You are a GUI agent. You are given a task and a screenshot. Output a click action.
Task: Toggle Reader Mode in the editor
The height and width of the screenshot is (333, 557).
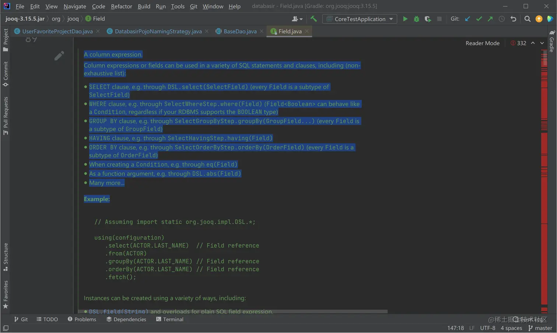tap(483, 43)
